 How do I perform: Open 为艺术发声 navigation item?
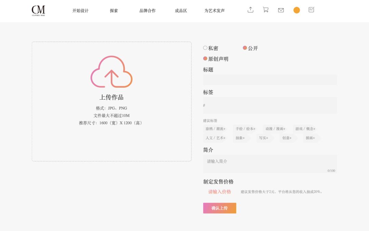pyautogui.click(x=214, y=11)
